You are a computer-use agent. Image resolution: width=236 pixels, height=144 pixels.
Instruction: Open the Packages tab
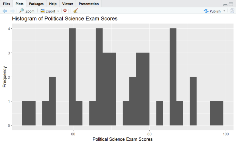[36, 4]
